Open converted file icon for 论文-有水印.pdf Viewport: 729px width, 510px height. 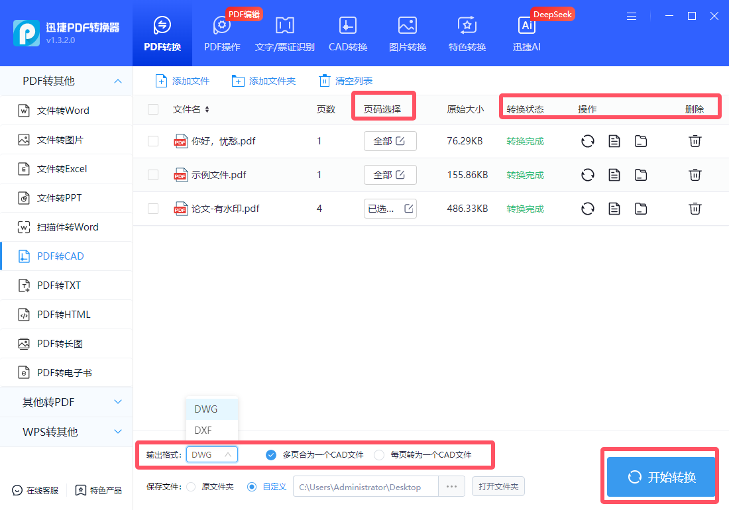(614, 209)
